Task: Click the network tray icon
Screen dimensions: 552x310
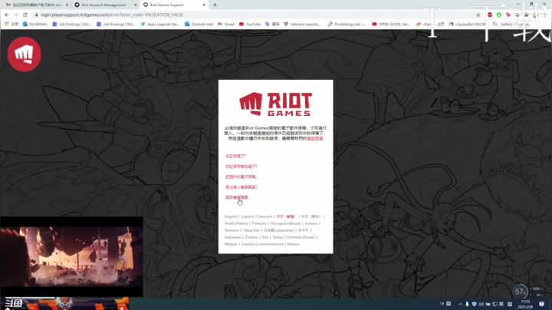Action: pos(495,304)
